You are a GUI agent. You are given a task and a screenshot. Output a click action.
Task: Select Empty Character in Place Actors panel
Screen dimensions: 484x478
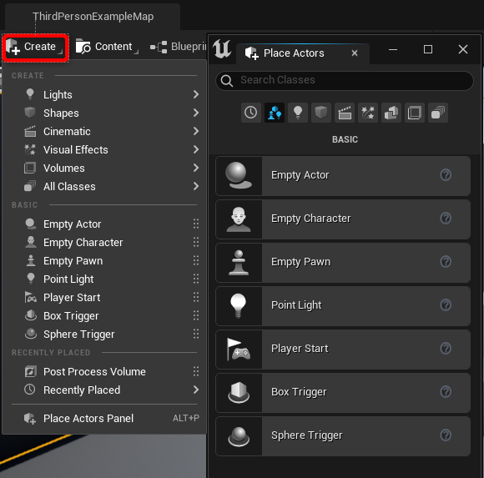pos(343,219)
